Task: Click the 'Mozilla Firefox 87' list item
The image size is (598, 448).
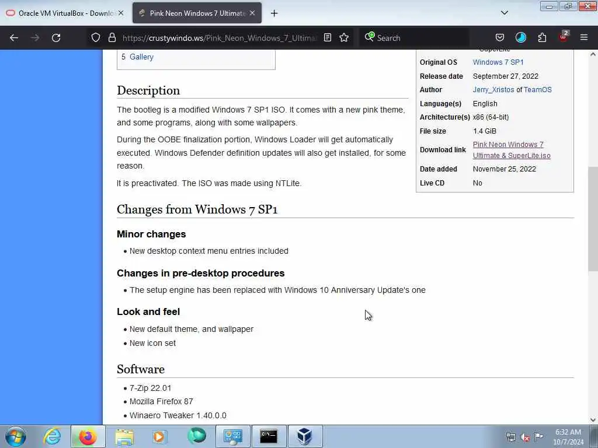Action: (161, 401)
